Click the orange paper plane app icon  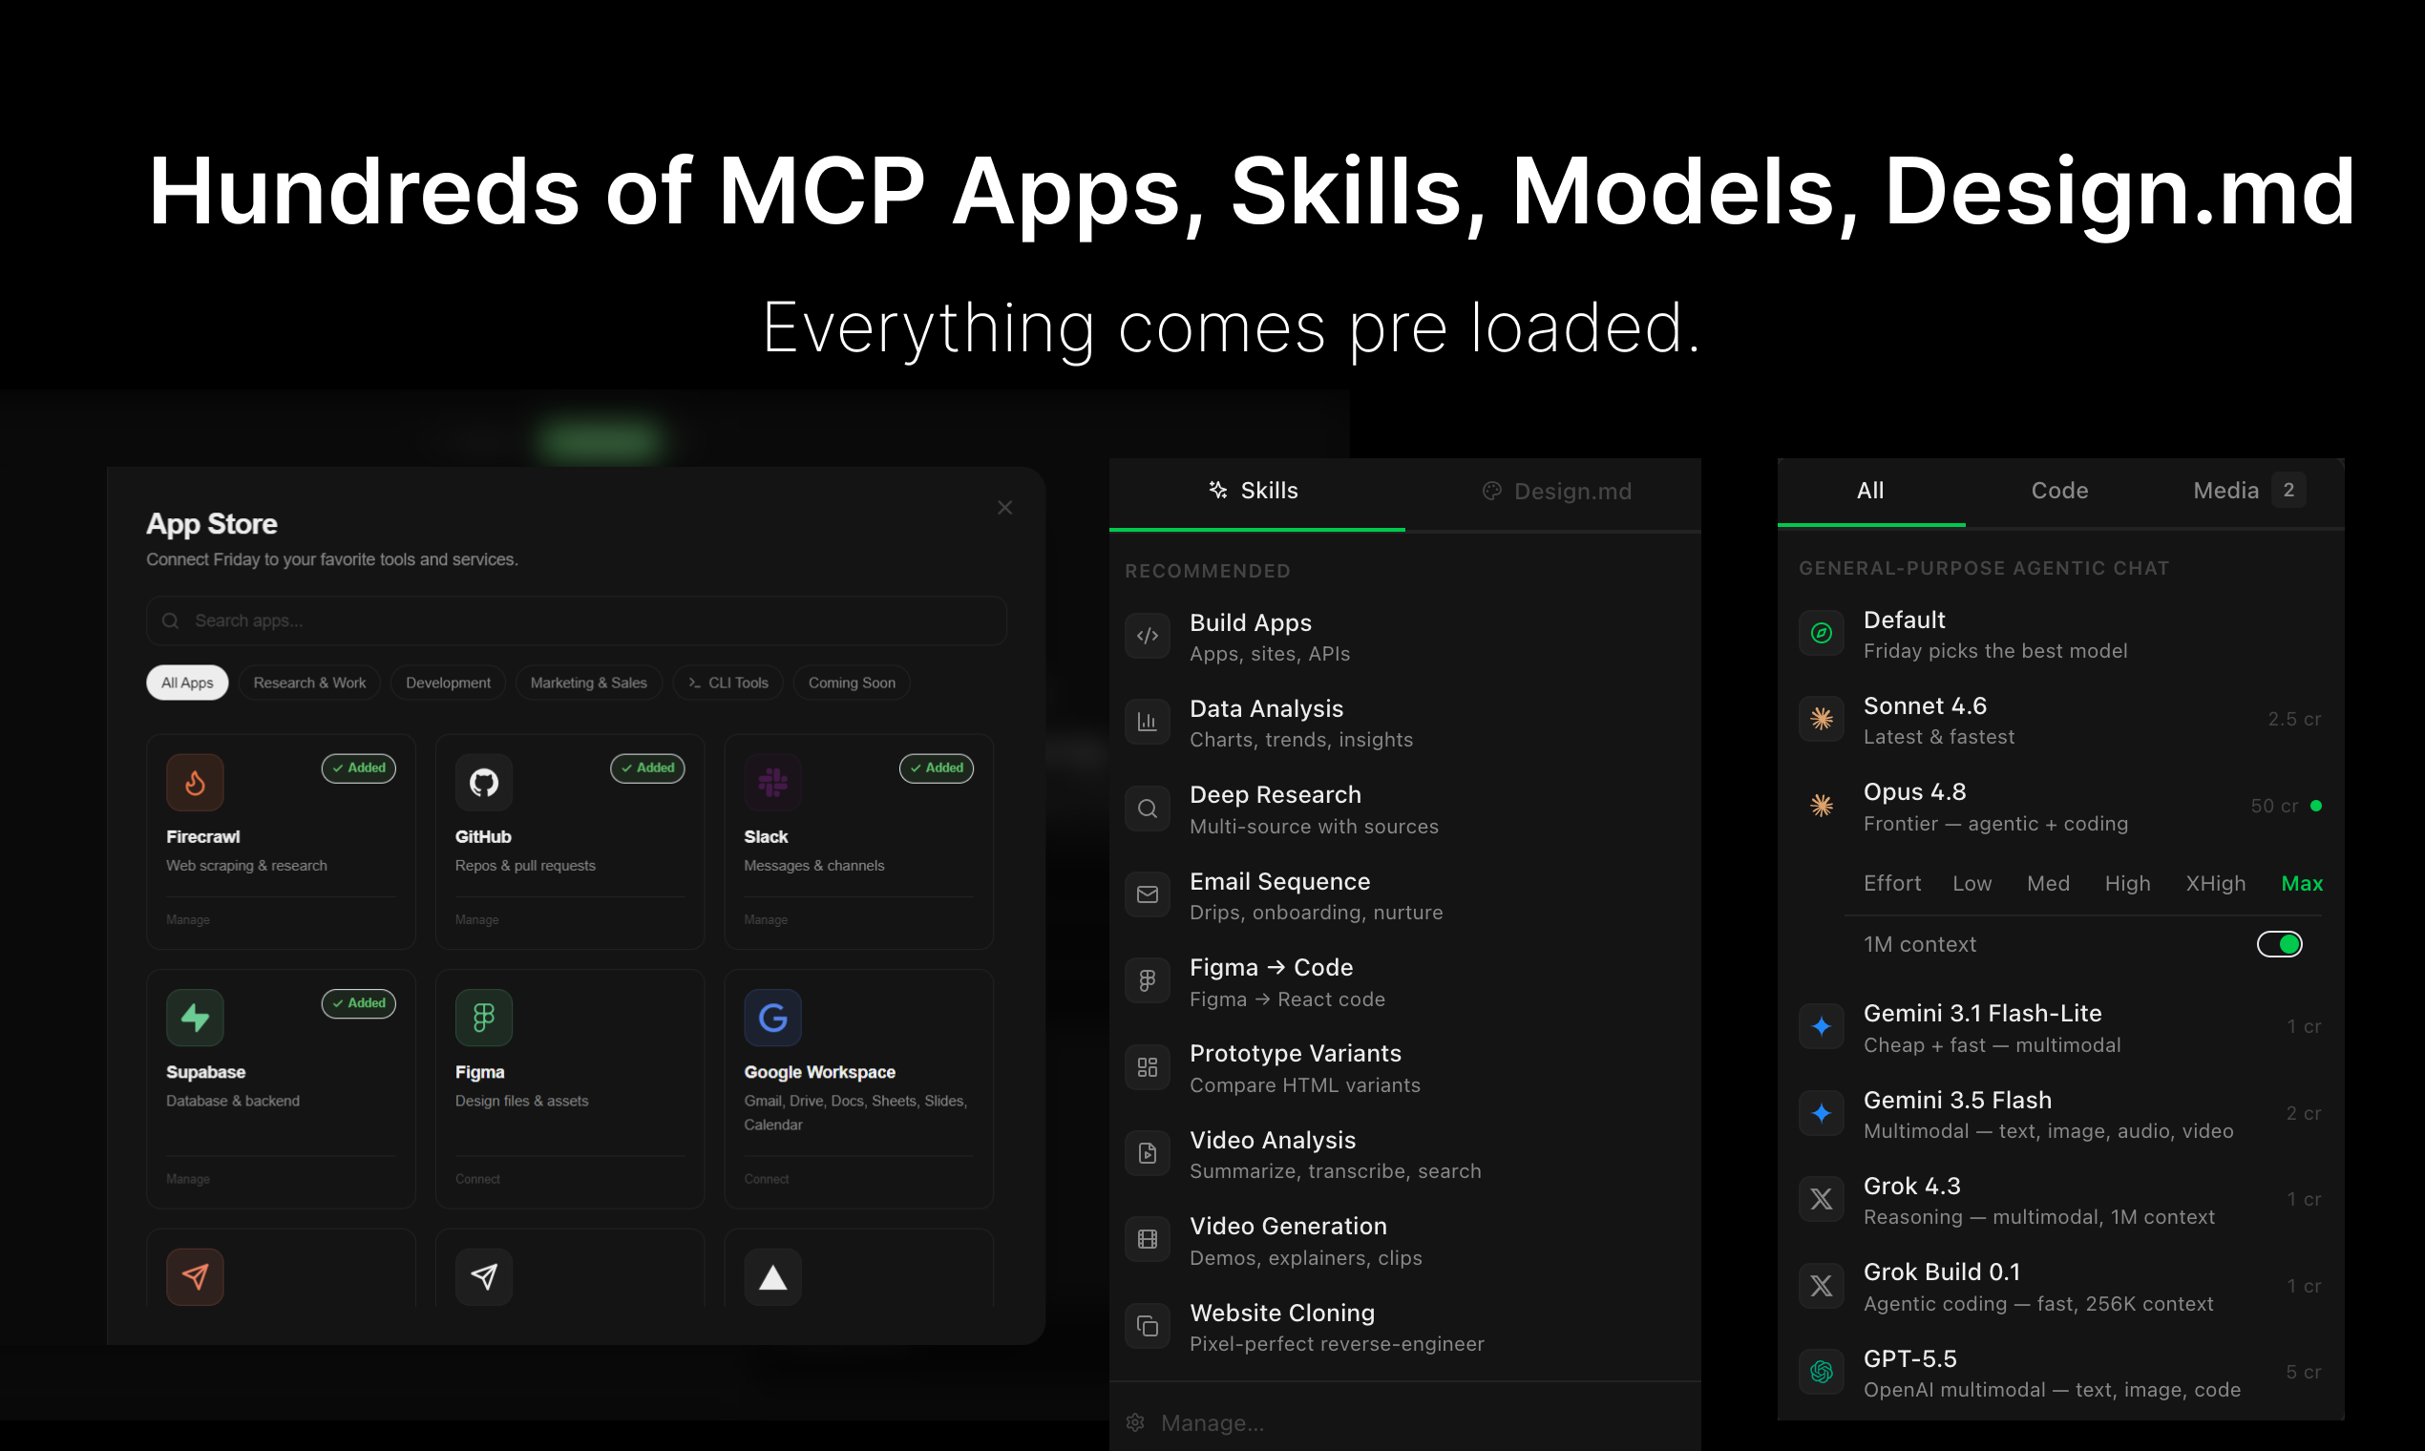click(195, 1277)
